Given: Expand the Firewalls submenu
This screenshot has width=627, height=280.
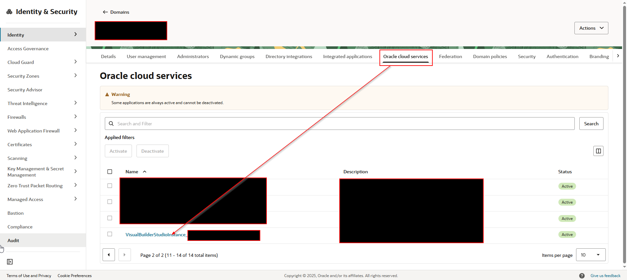Looking at the screenshot, I should 75,117.
